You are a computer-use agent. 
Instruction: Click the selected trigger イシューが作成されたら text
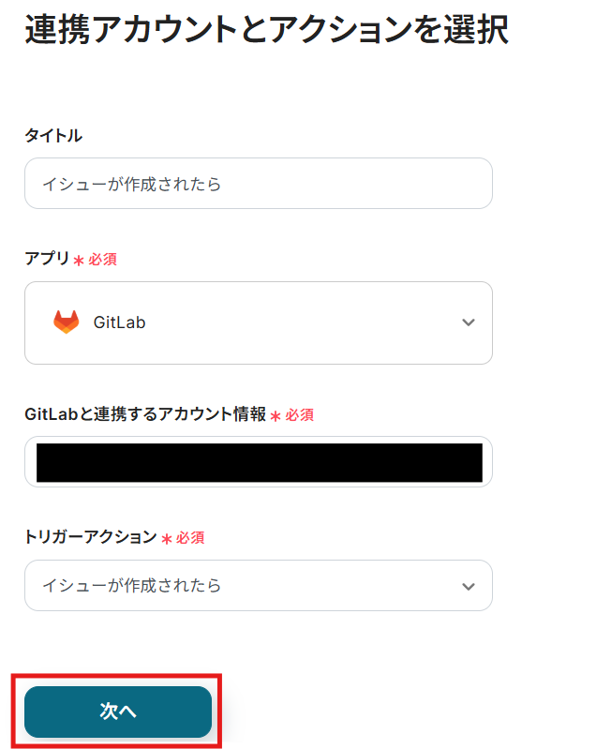click(x=132, y=586)
